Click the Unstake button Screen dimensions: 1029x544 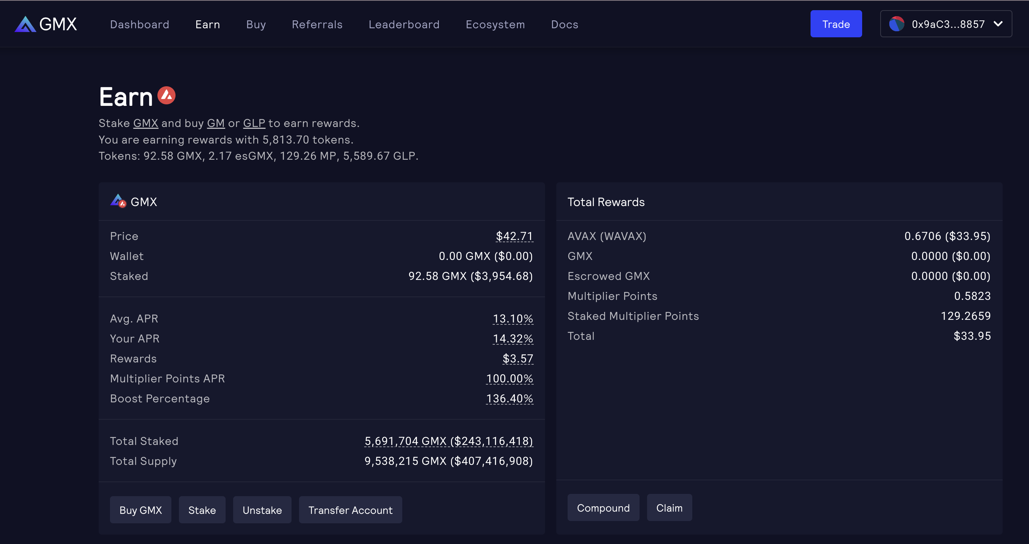(x=262, y=510)
